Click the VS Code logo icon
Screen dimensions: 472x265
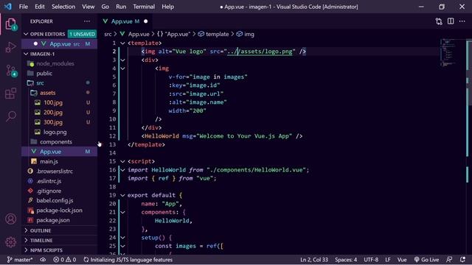(7, 7)
